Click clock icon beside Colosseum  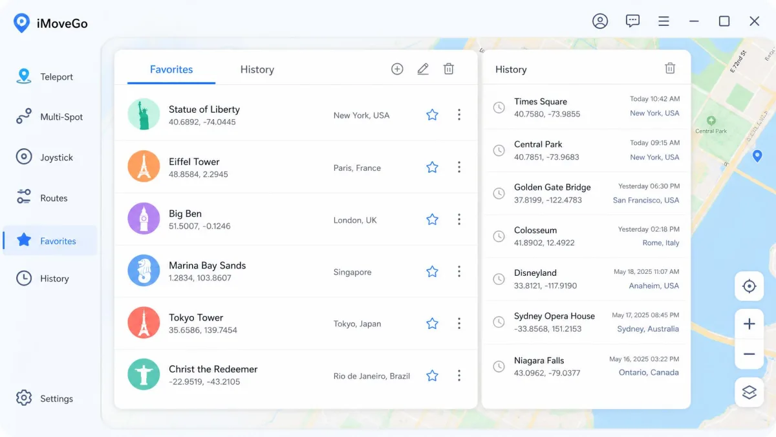tap(499, 236)
